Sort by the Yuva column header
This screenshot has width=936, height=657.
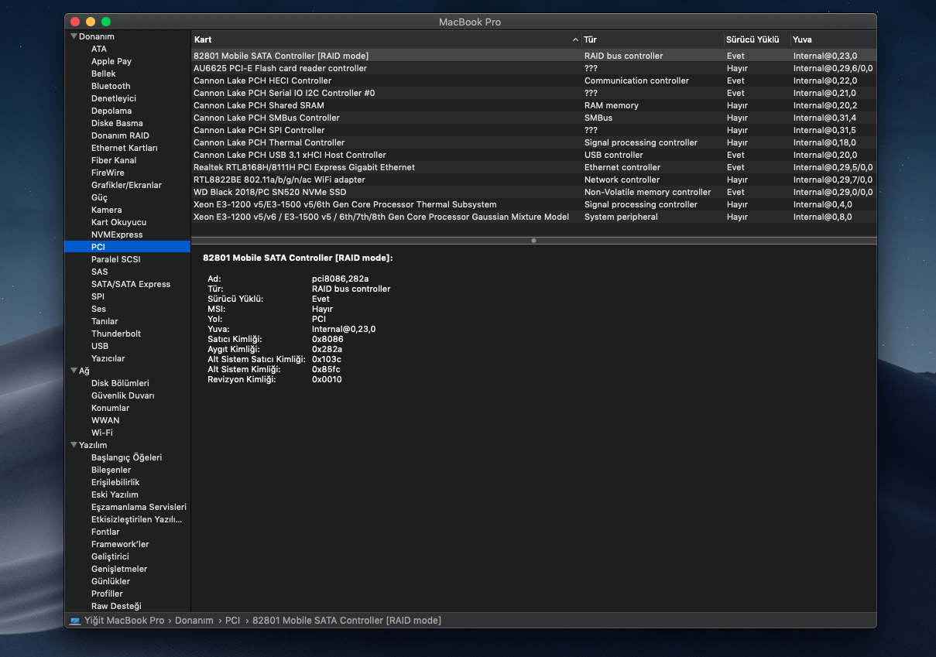[833, 39]
